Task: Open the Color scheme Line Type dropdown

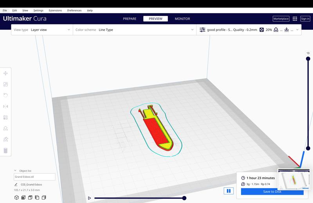Action: click(135, 30)
